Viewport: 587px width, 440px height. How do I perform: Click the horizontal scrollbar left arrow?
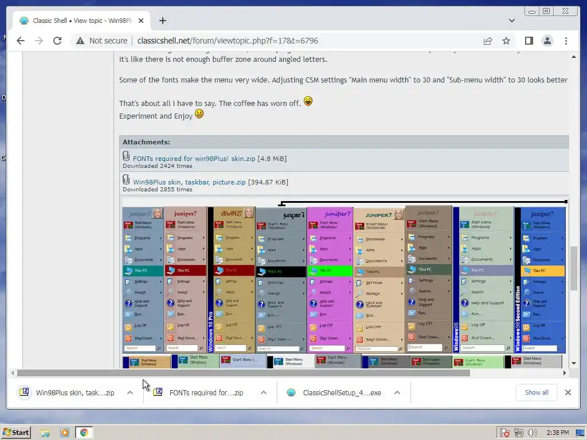pos(13,372)
